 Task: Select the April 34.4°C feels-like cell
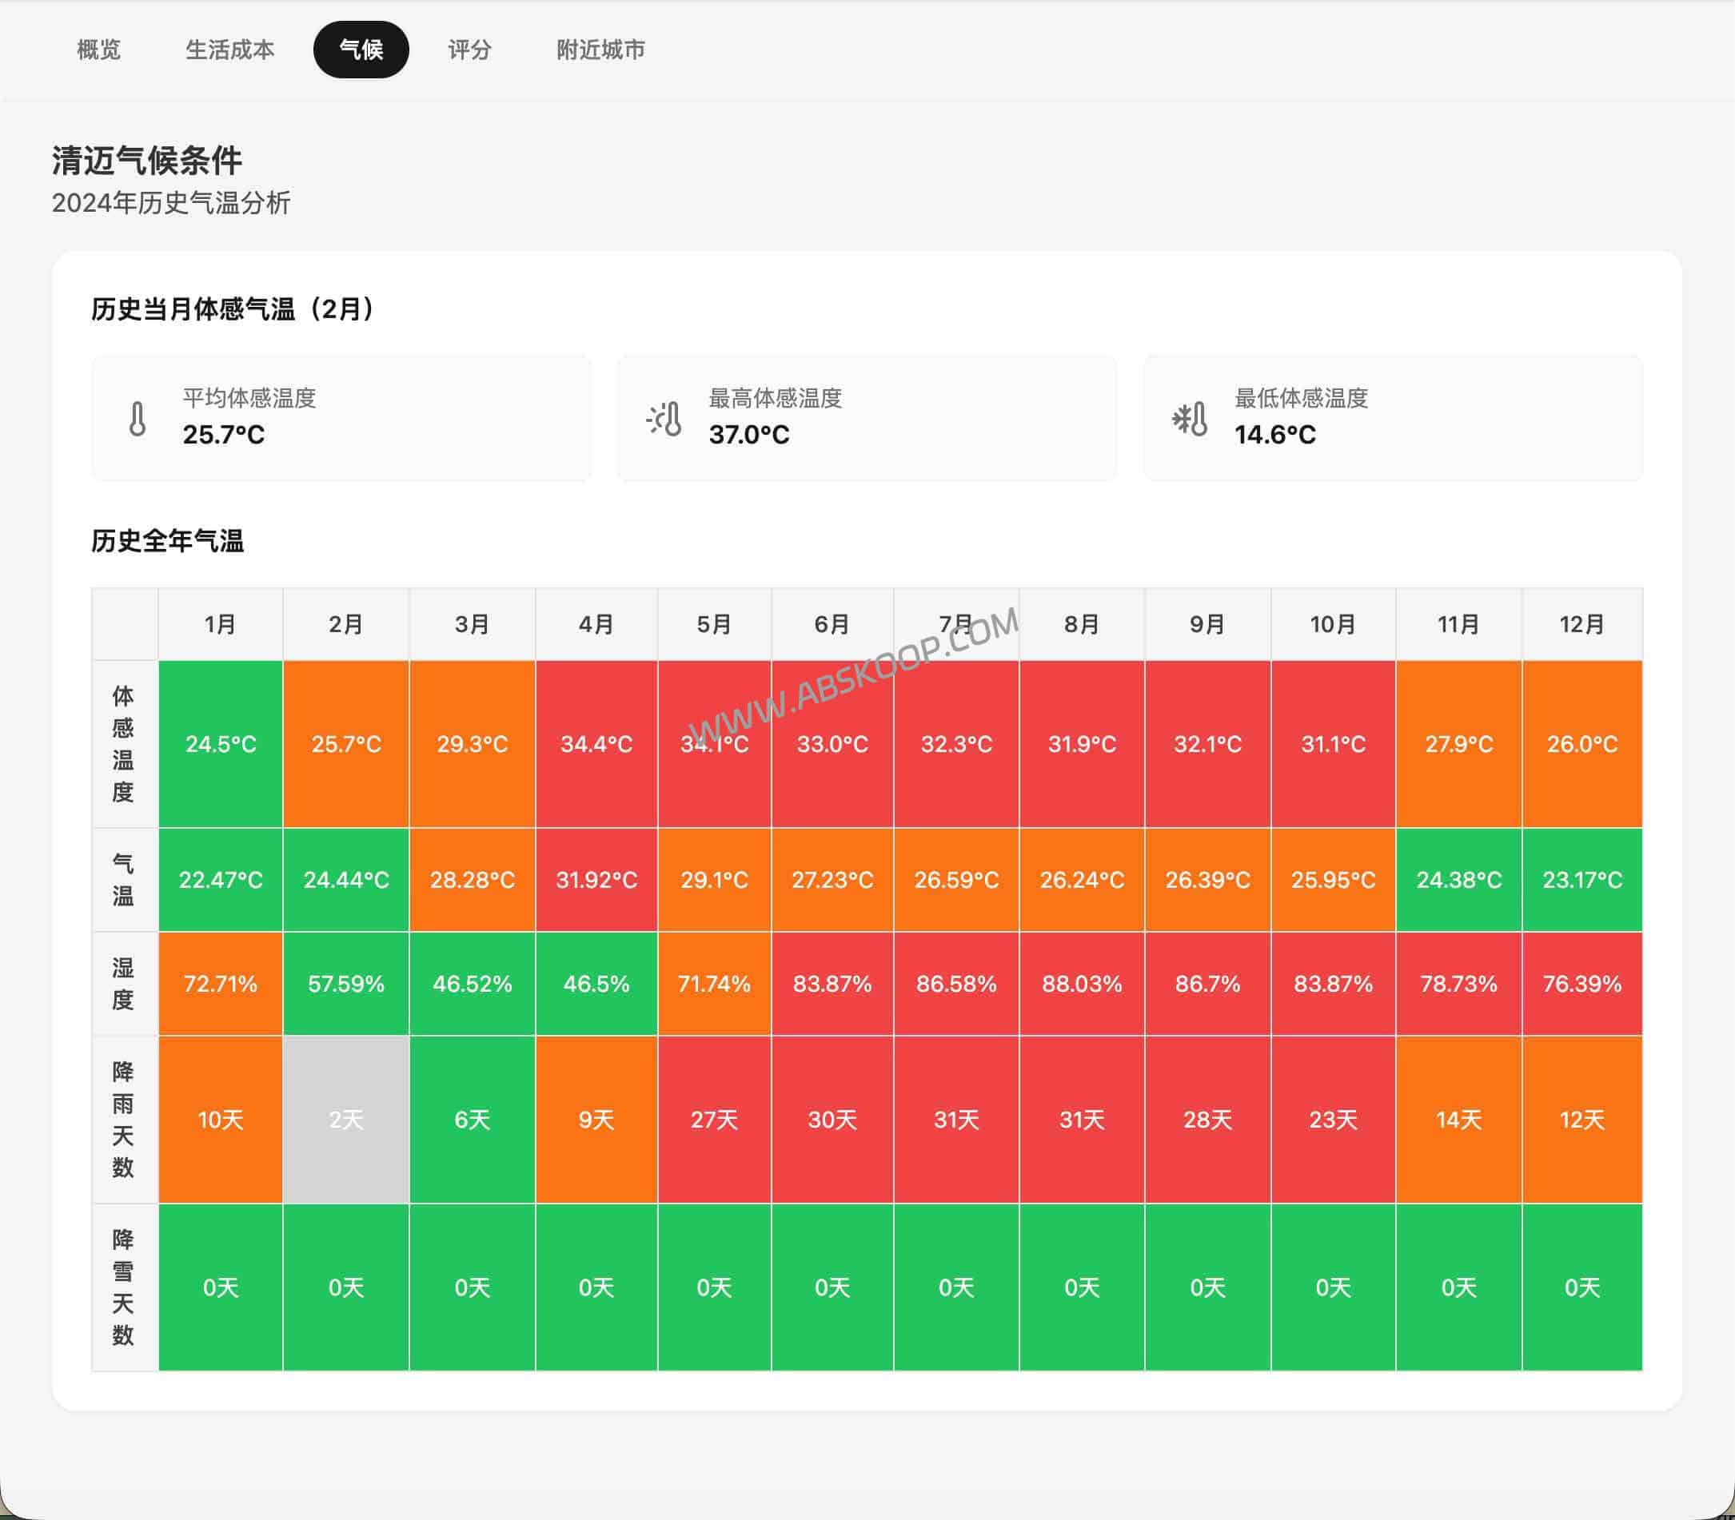pyautogui.click(x=596, y=743)
